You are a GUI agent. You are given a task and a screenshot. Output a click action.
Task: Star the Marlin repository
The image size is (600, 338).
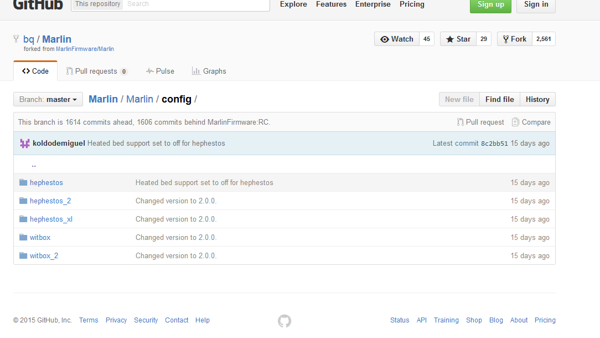(458, 39)
